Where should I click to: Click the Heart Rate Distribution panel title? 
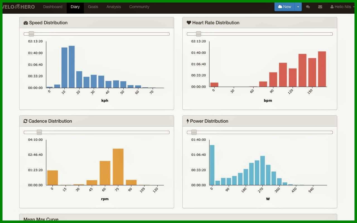click(x=216, y=23)
